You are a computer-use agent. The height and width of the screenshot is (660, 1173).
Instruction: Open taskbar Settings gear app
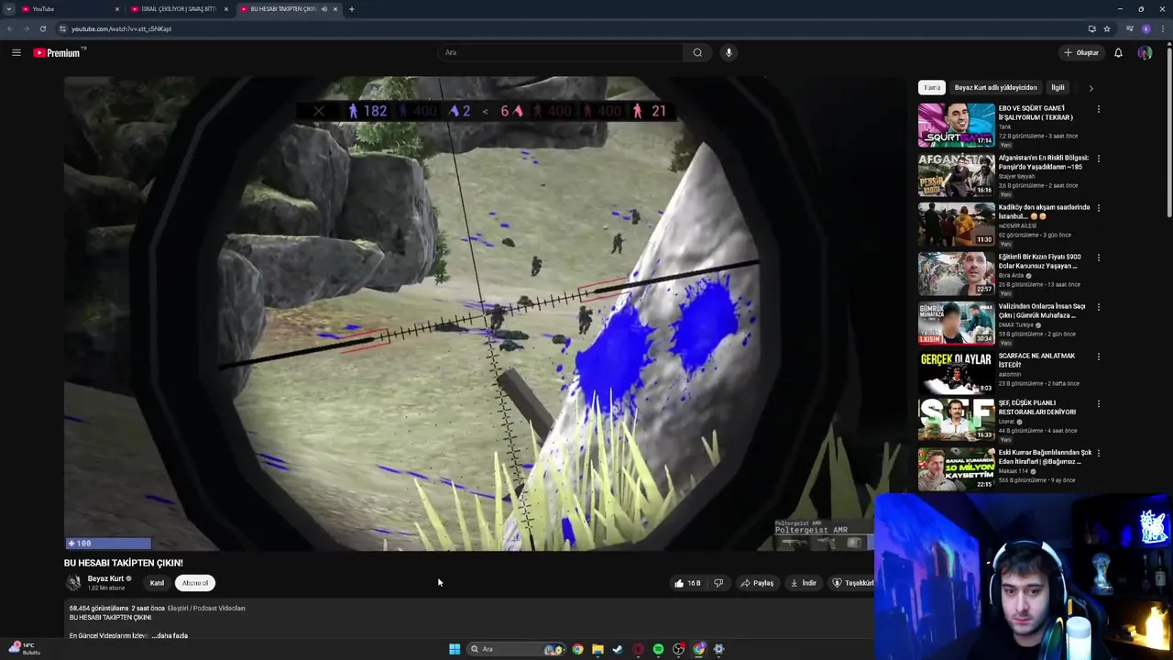[x=718, y=649]
